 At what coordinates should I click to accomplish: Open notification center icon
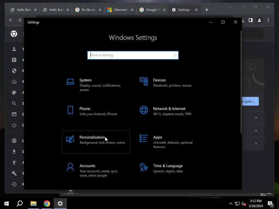[x=271, y=204]
